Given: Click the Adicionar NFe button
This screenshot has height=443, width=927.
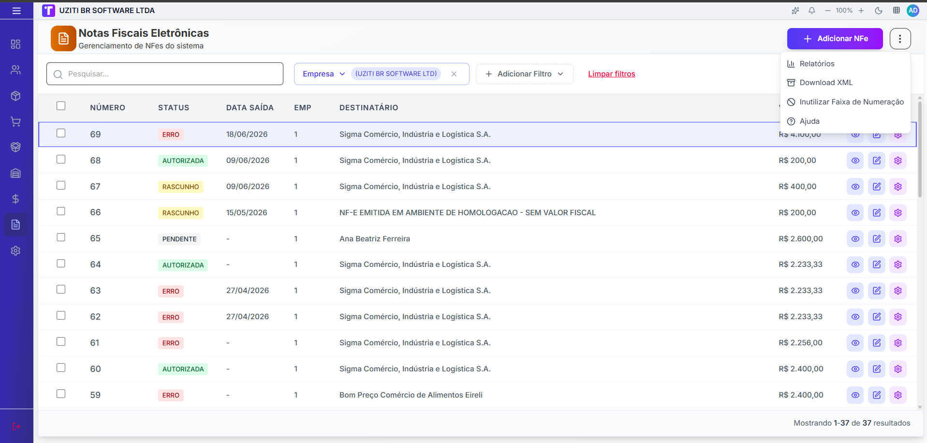Looking at the screenshot, I should (x=835, y=39).
